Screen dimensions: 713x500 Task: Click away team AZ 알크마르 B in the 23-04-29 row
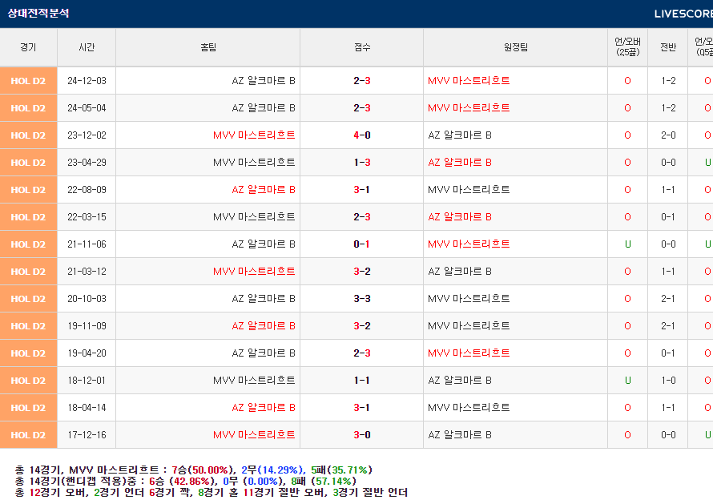pos(460,163)
